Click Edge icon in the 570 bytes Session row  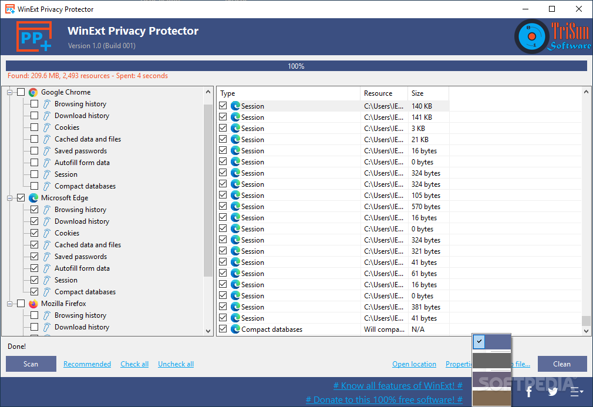coord(235,207)
